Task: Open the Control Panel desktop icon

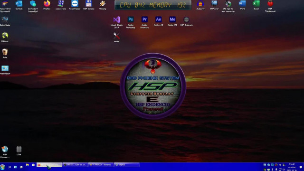Action: (x=5, y=70)
